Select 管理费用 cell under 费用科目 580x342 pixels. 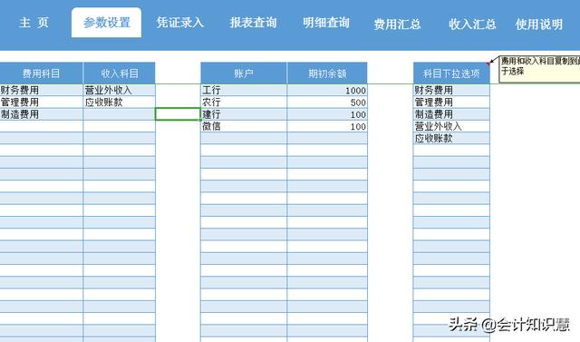(41, 103)
